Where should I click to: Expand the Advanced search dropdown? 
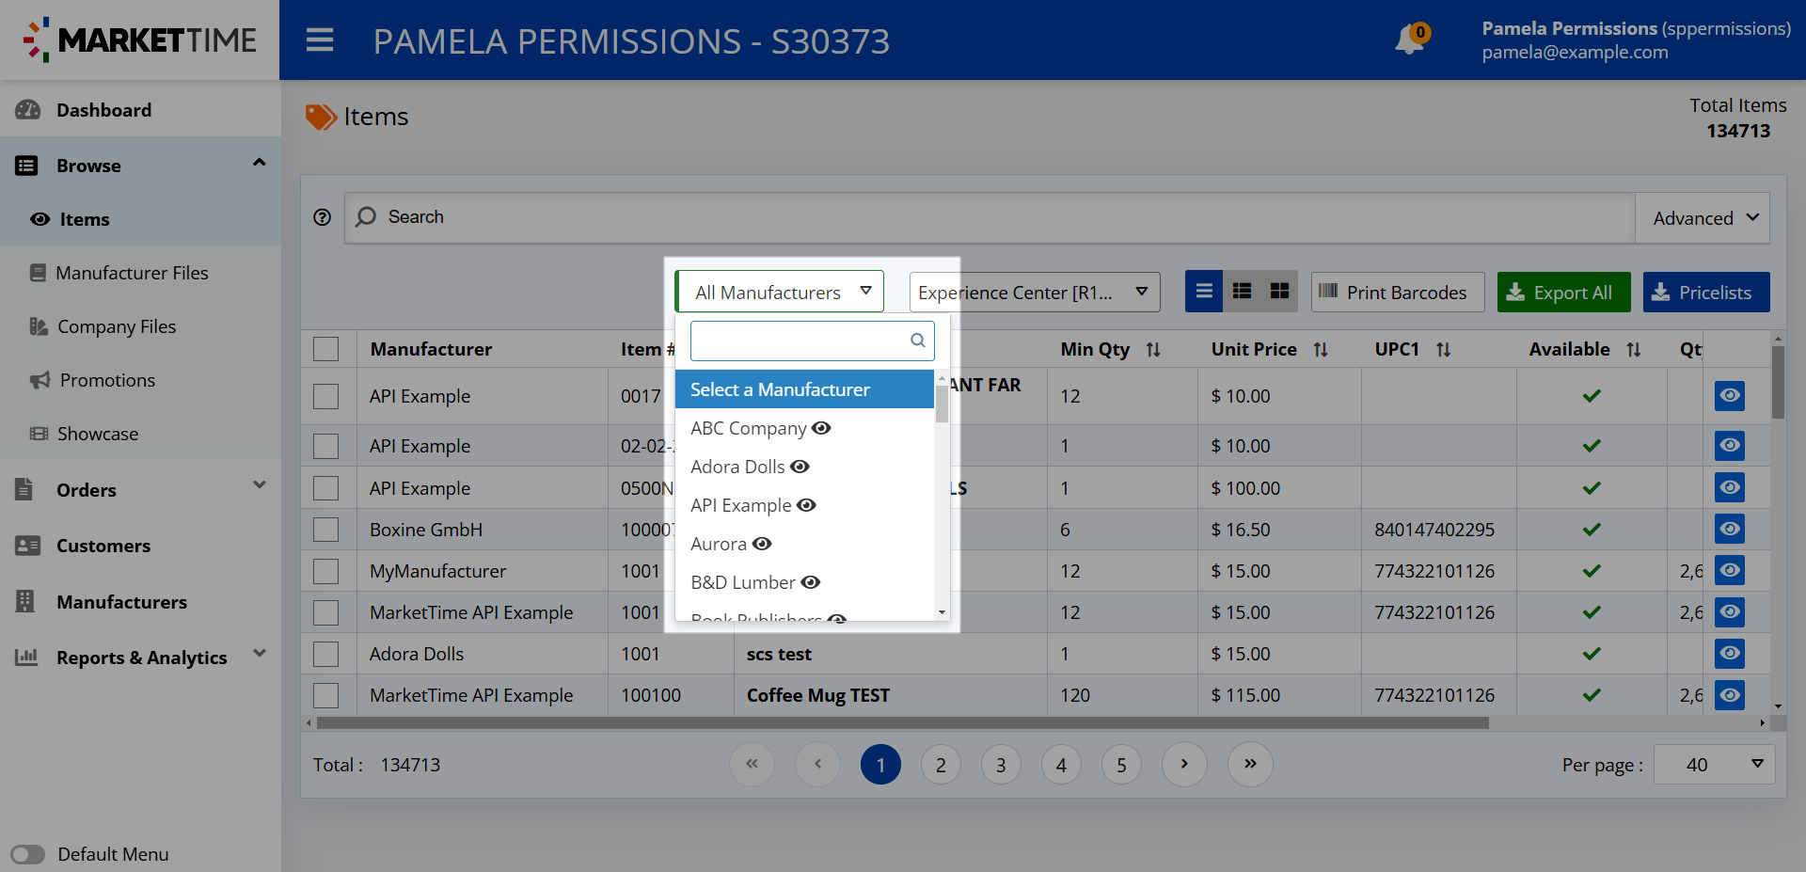pyautogui.click(x=1703, y=218)
